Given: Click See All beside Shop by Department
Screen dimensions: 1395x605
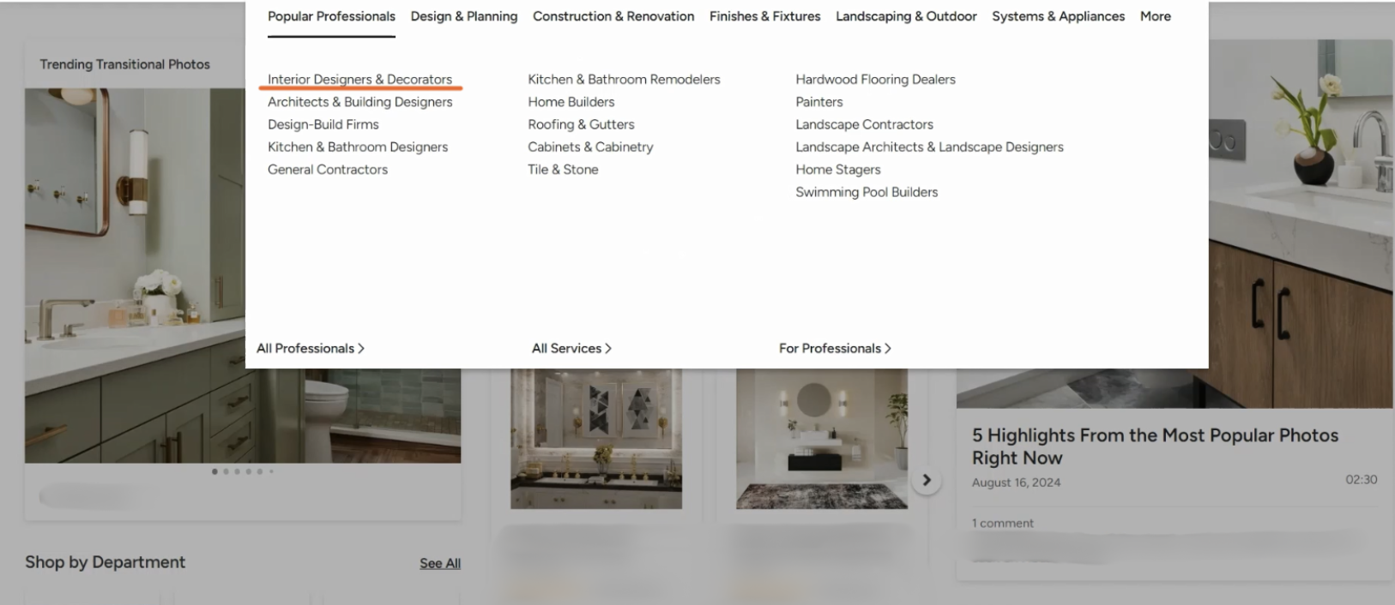Looking at the screenshot, I should [440, 563].
